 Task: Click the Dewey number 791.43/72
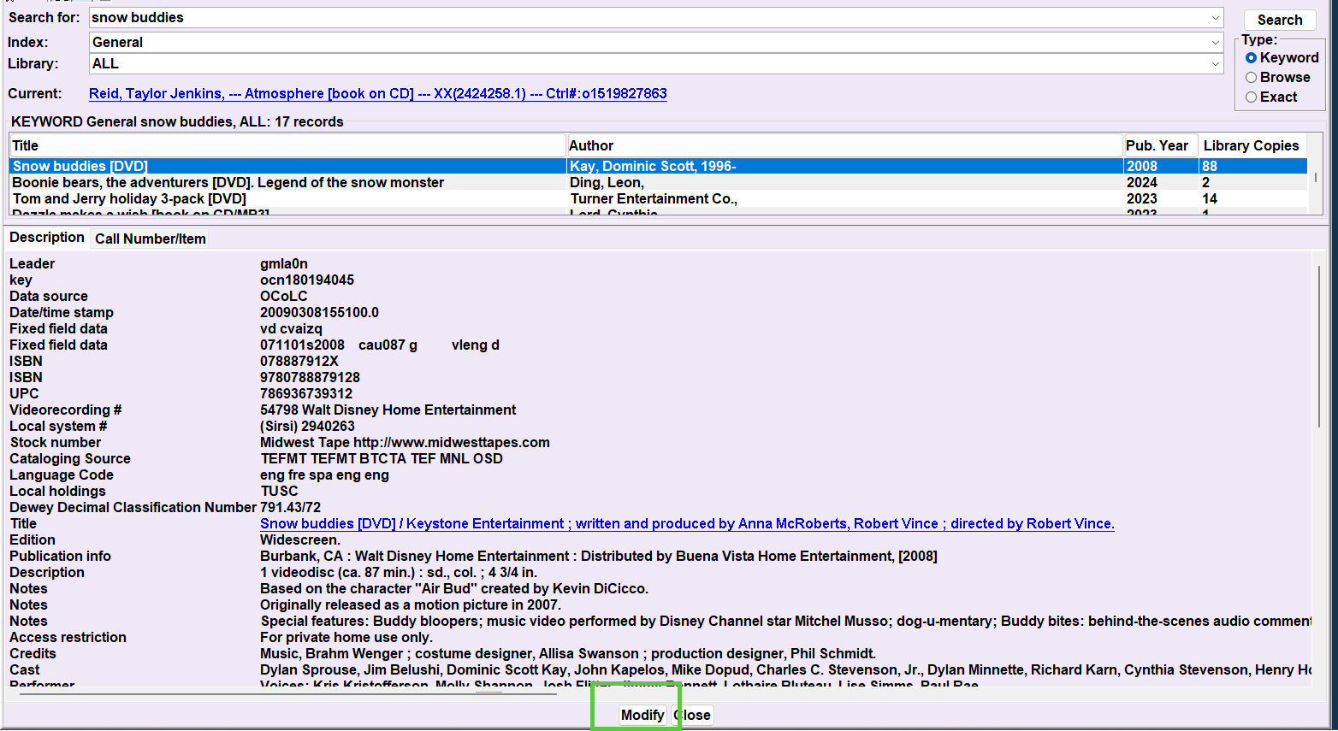click(290, 507)
